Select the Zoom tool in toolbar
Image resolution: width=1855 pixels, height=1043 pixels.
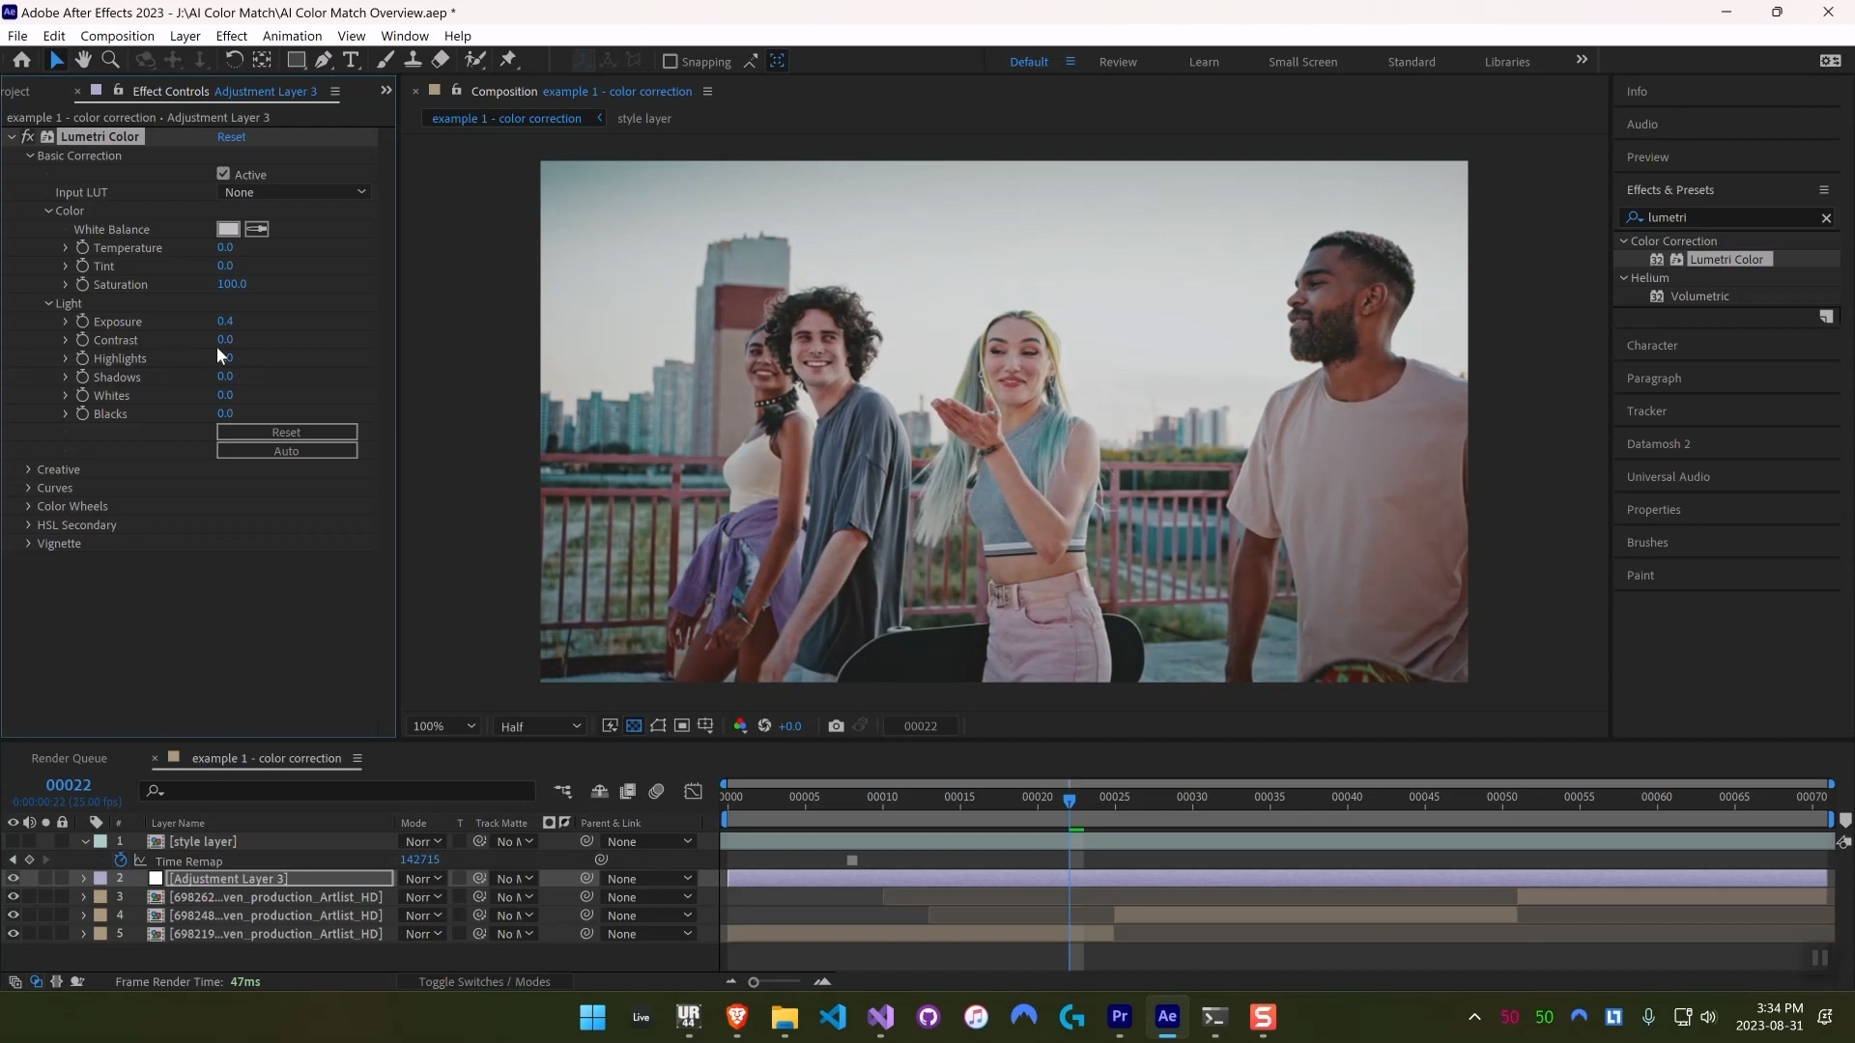click(x=110, y=60)
